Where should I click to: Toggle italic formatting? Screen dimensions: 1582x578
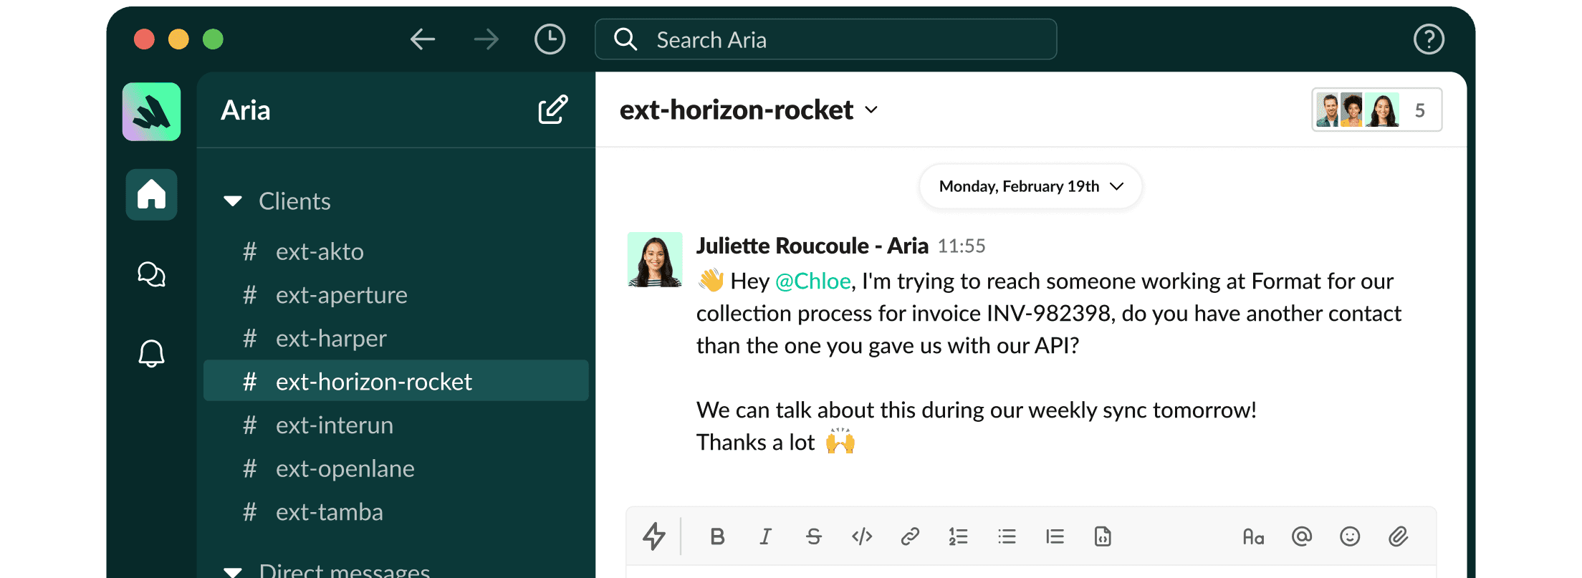[765, 536]
